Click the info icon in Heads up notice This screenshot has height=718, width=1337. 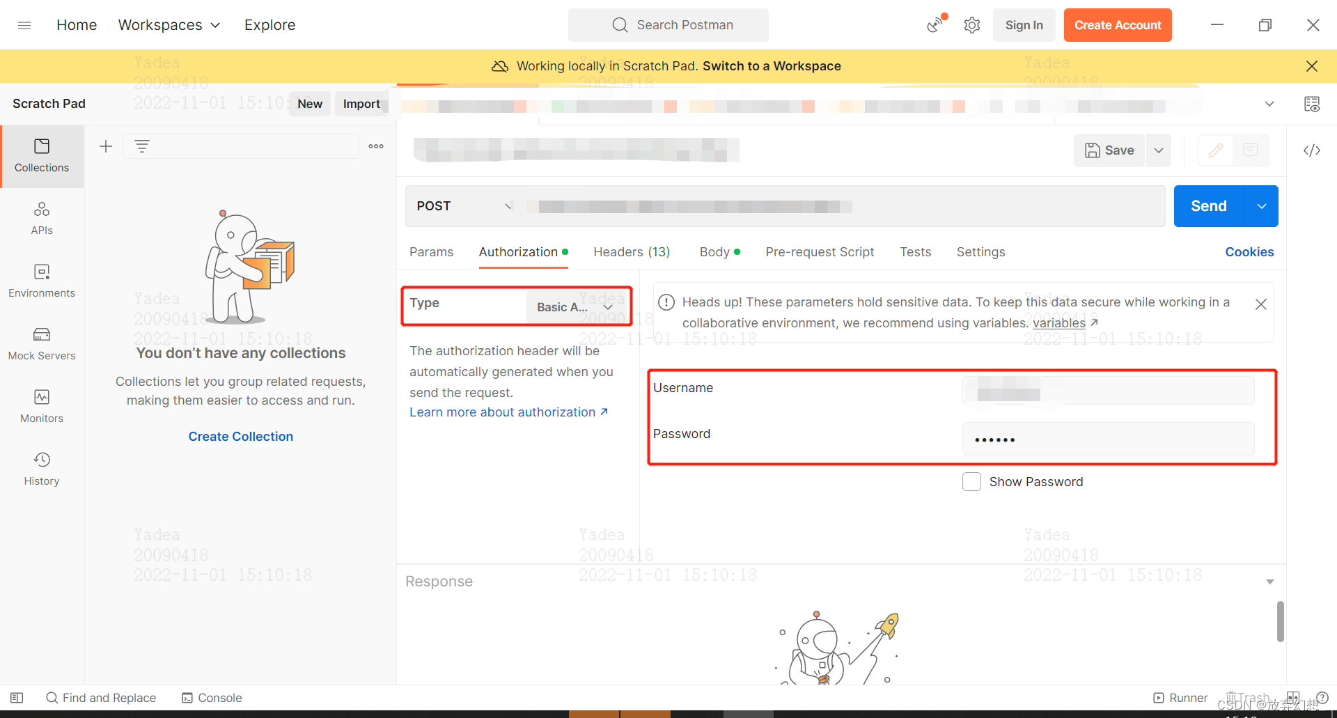click(x=666, y=302)
